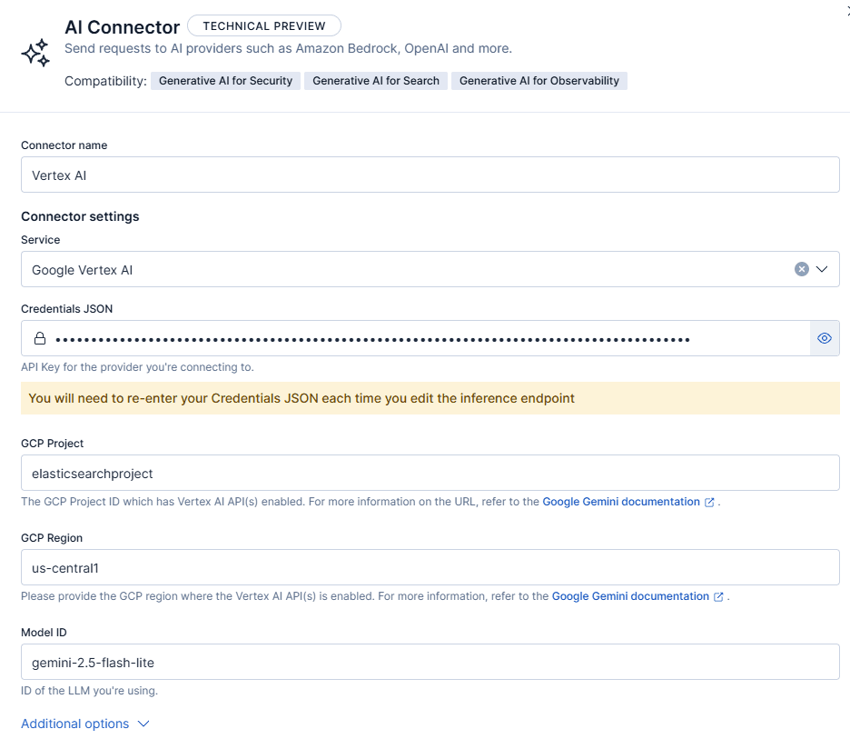Click the Technical Preview badge

click(263, 26)
